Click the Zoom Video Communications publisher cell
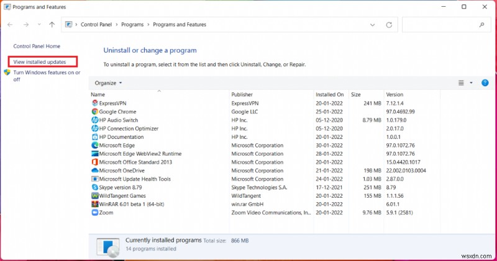The height and width of the screenshot is (261, 497). (x=271, y=213)
